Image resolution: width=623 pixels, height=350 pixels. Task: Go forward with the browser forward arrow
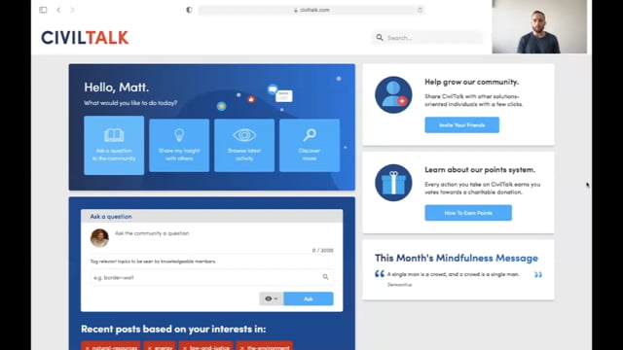click(72, 10)
